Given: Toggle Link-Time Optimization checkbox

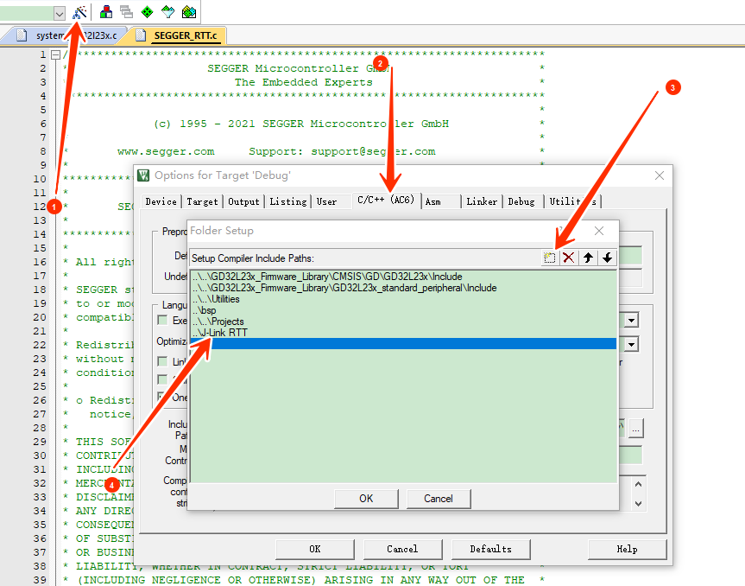Looking at the screenshot, I should [162, 361].
